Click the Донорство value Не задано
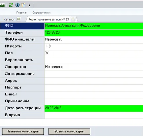Viewport: 143px width, 138px height. tap(94, 67)
